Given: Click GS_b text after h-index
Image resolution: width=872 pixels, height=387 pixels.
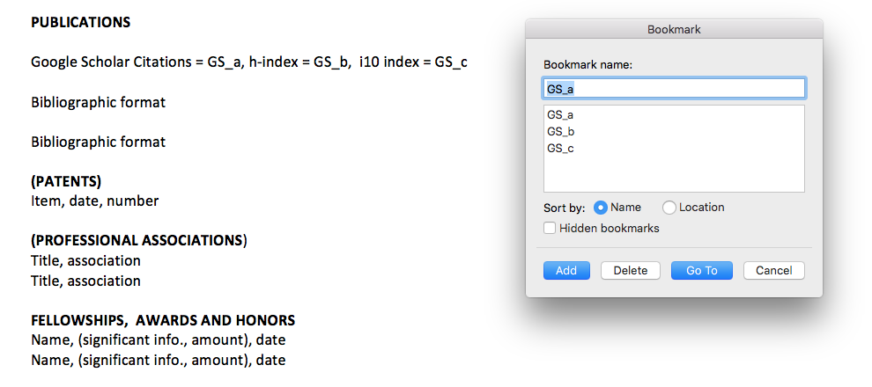Looking at the screenshot, I should coord(332,62).
